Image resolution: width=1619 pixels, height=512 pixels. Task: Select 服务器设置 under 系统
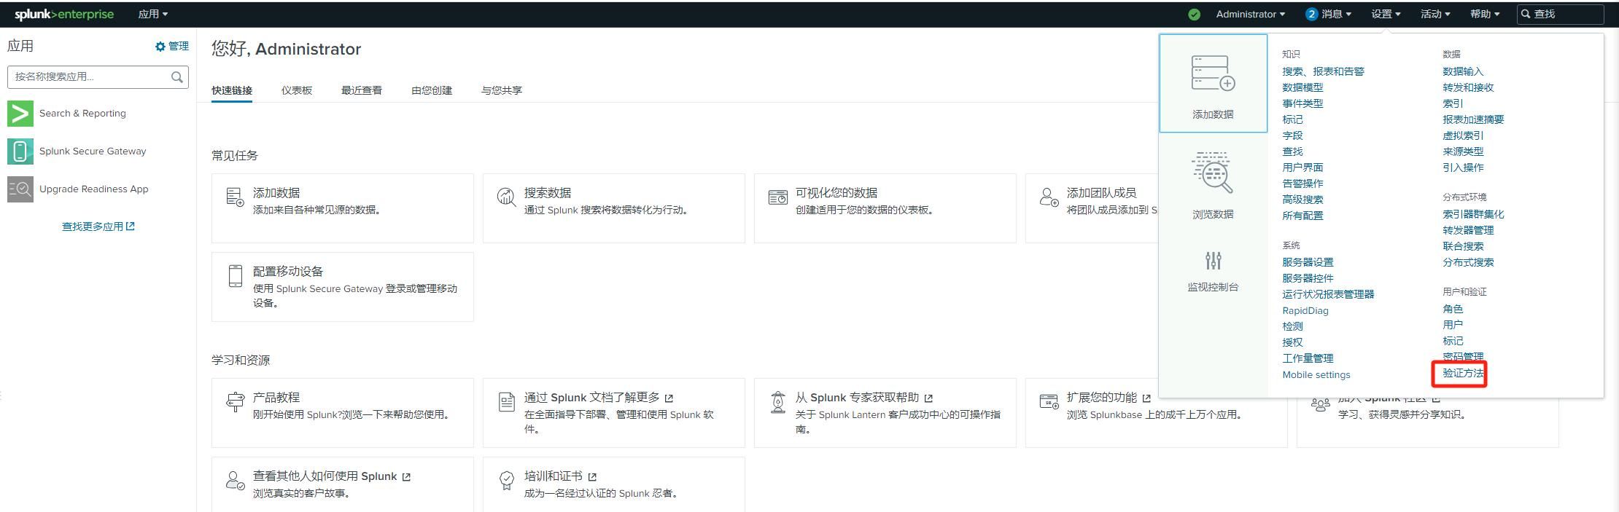click(x=1308, y=262)
